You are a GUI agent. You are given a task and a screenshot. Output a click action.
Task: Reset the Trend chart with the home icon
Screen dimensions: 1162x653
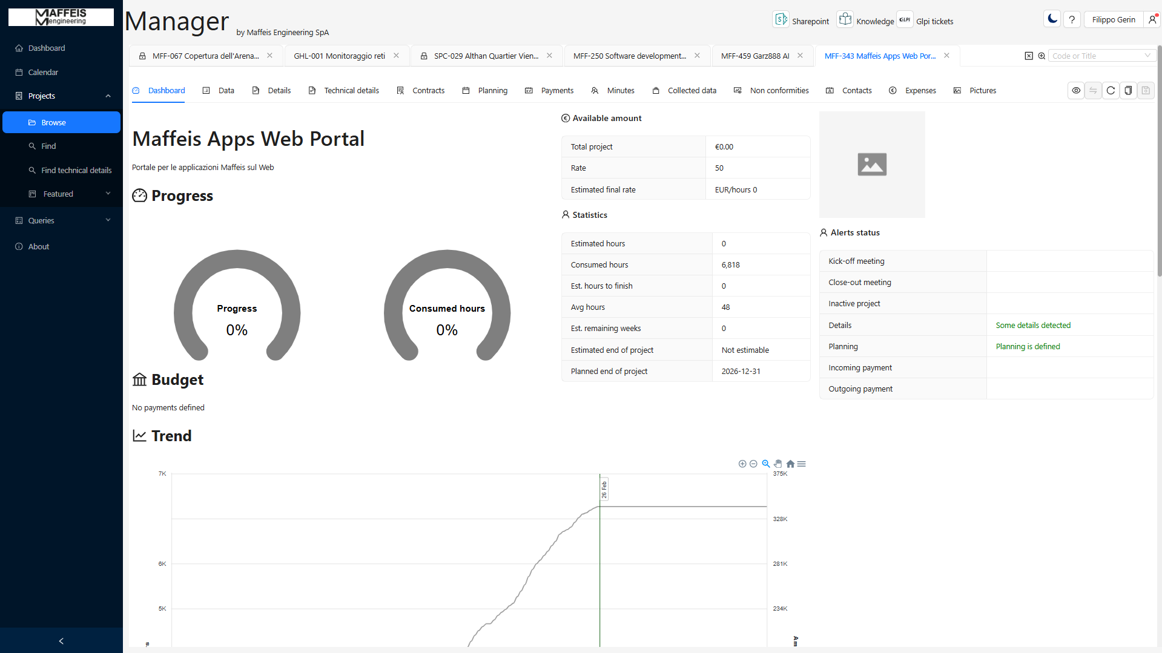(790, 464)
